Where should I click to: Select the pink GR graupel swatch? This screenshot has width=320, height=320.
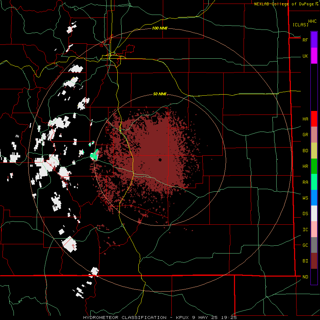pyautogui.click(x=314, y=134)
